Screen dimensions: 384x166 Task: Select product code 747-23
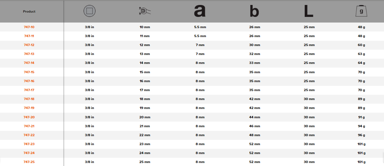pos(29,144)
